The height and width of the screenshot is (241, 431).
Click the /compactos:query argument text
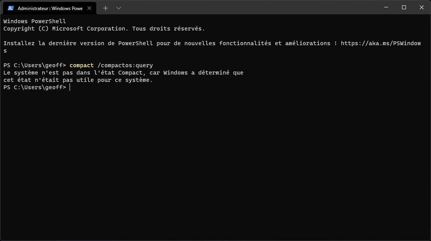(125, 65)
